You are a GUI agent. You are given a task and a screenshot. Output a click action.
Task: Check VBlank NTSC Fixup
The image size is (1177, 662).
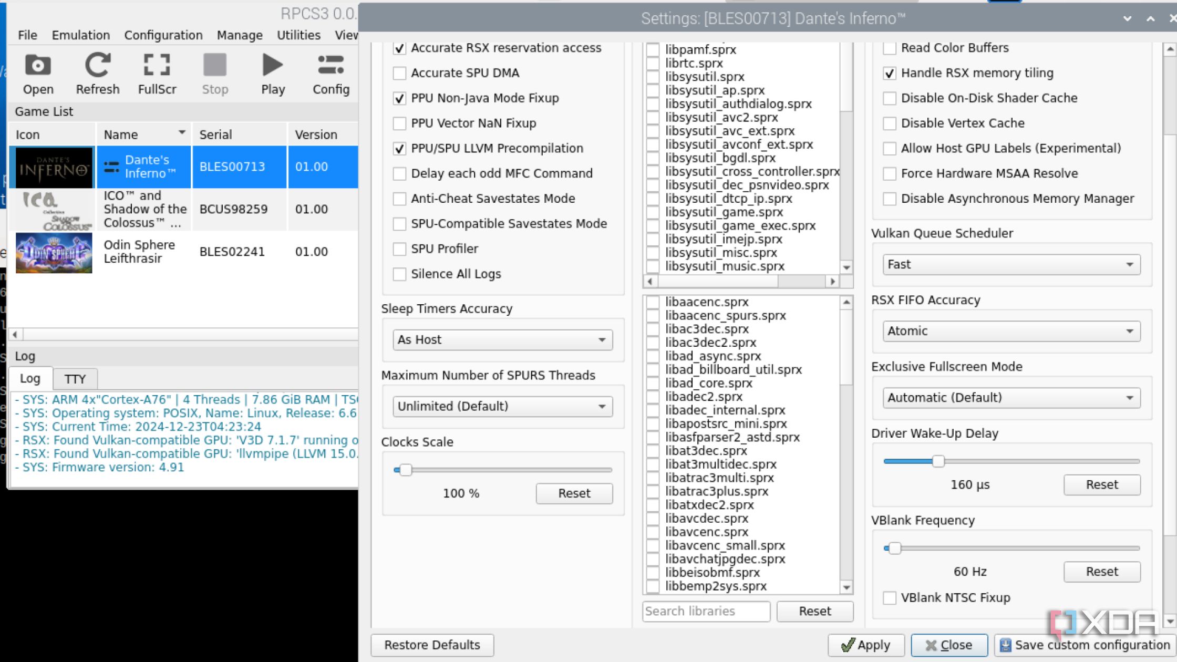[889, 598]
